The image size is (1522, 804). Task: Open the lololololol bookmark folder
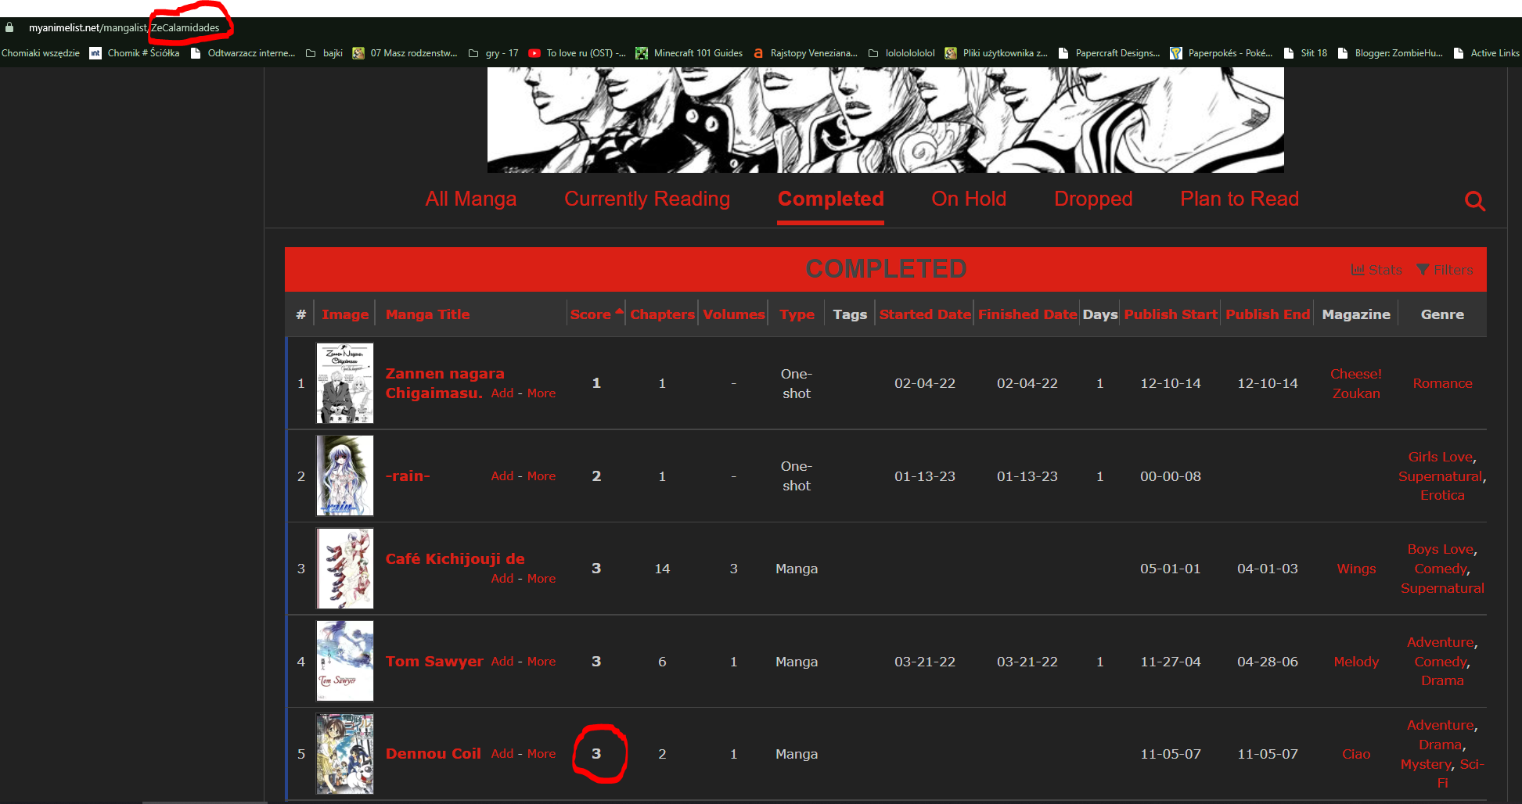(x=901, y=53)
